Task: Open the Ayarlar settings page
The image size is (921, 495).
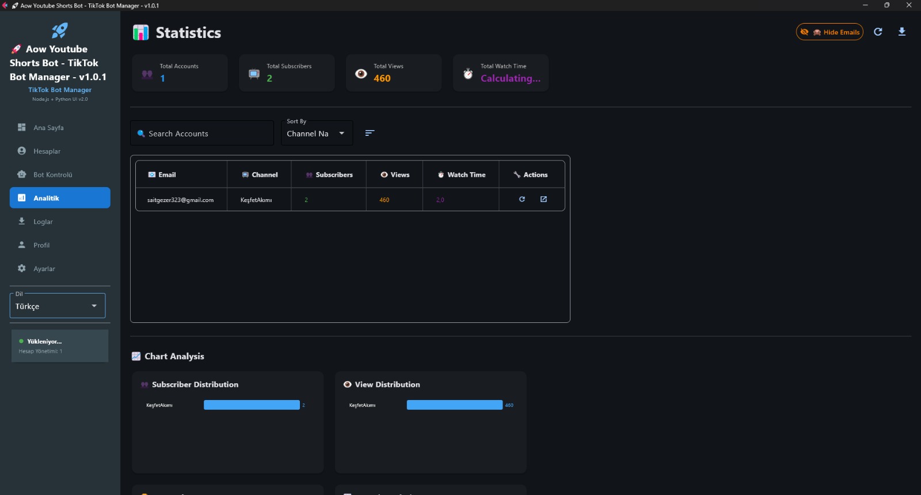Action: 44,269
